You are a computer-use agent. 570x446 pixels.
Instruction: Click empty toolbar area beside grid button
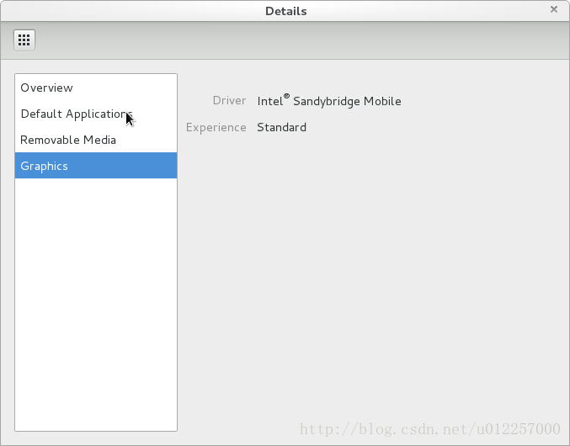pos(301,40)
